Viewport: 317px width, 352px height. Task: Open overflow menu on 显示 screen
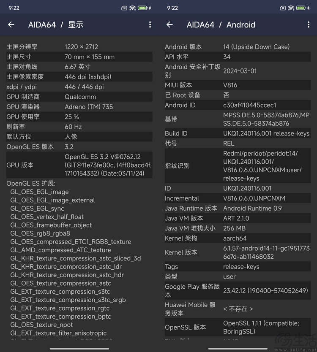[150, 25]
